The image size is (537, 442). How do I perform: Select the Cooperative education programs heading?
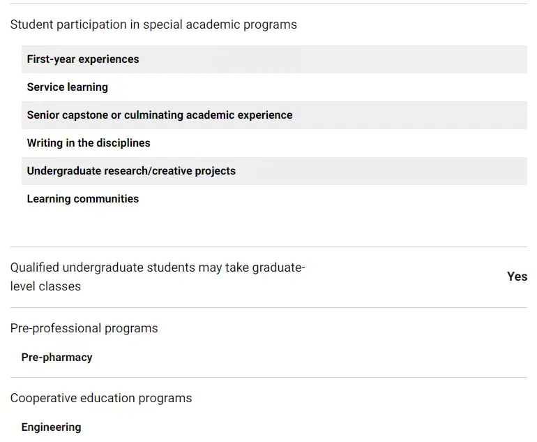[x=101, y=398]
